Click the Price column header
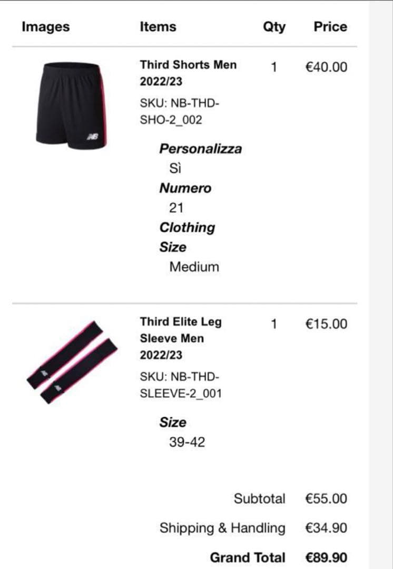The height and width of the screenshot is (569, 393). [330, 27]
